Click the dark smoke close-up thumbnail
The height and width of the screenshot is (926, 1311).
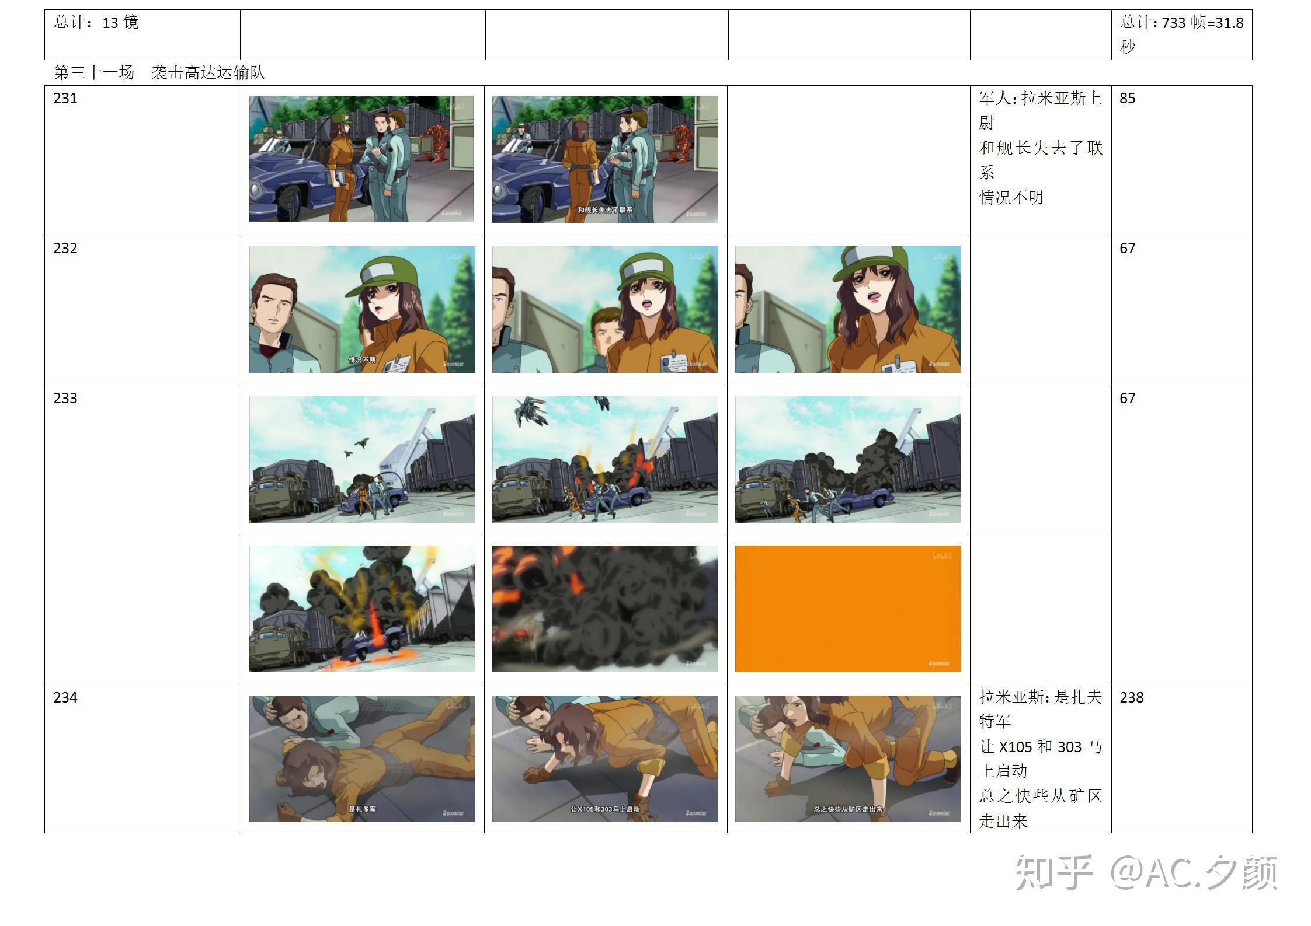coord(605,609)
